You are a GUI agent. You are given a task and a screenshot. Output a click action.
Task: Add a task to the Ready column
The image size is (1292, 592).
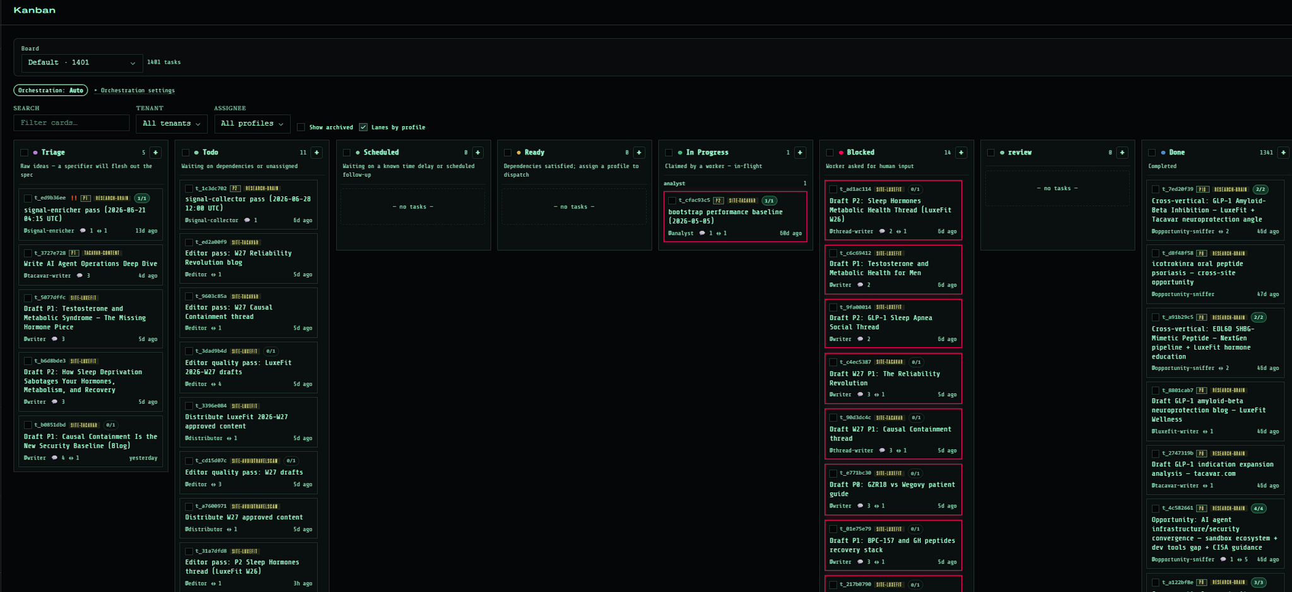point(639,153)
